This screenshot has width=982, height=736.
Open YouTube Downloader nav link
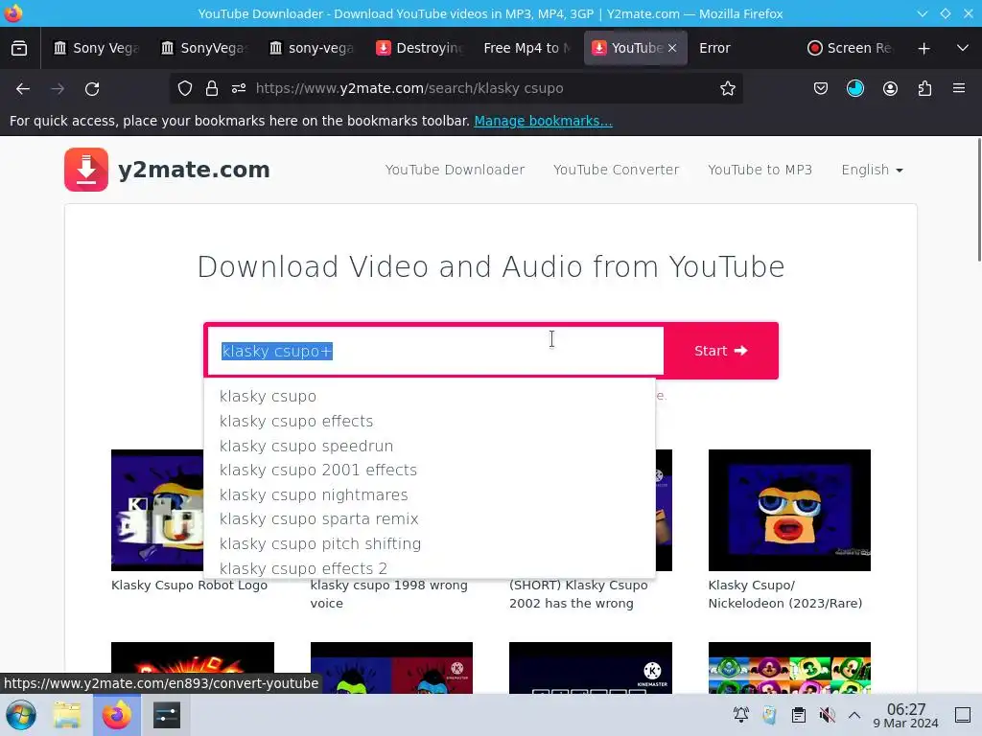point(455,170)
